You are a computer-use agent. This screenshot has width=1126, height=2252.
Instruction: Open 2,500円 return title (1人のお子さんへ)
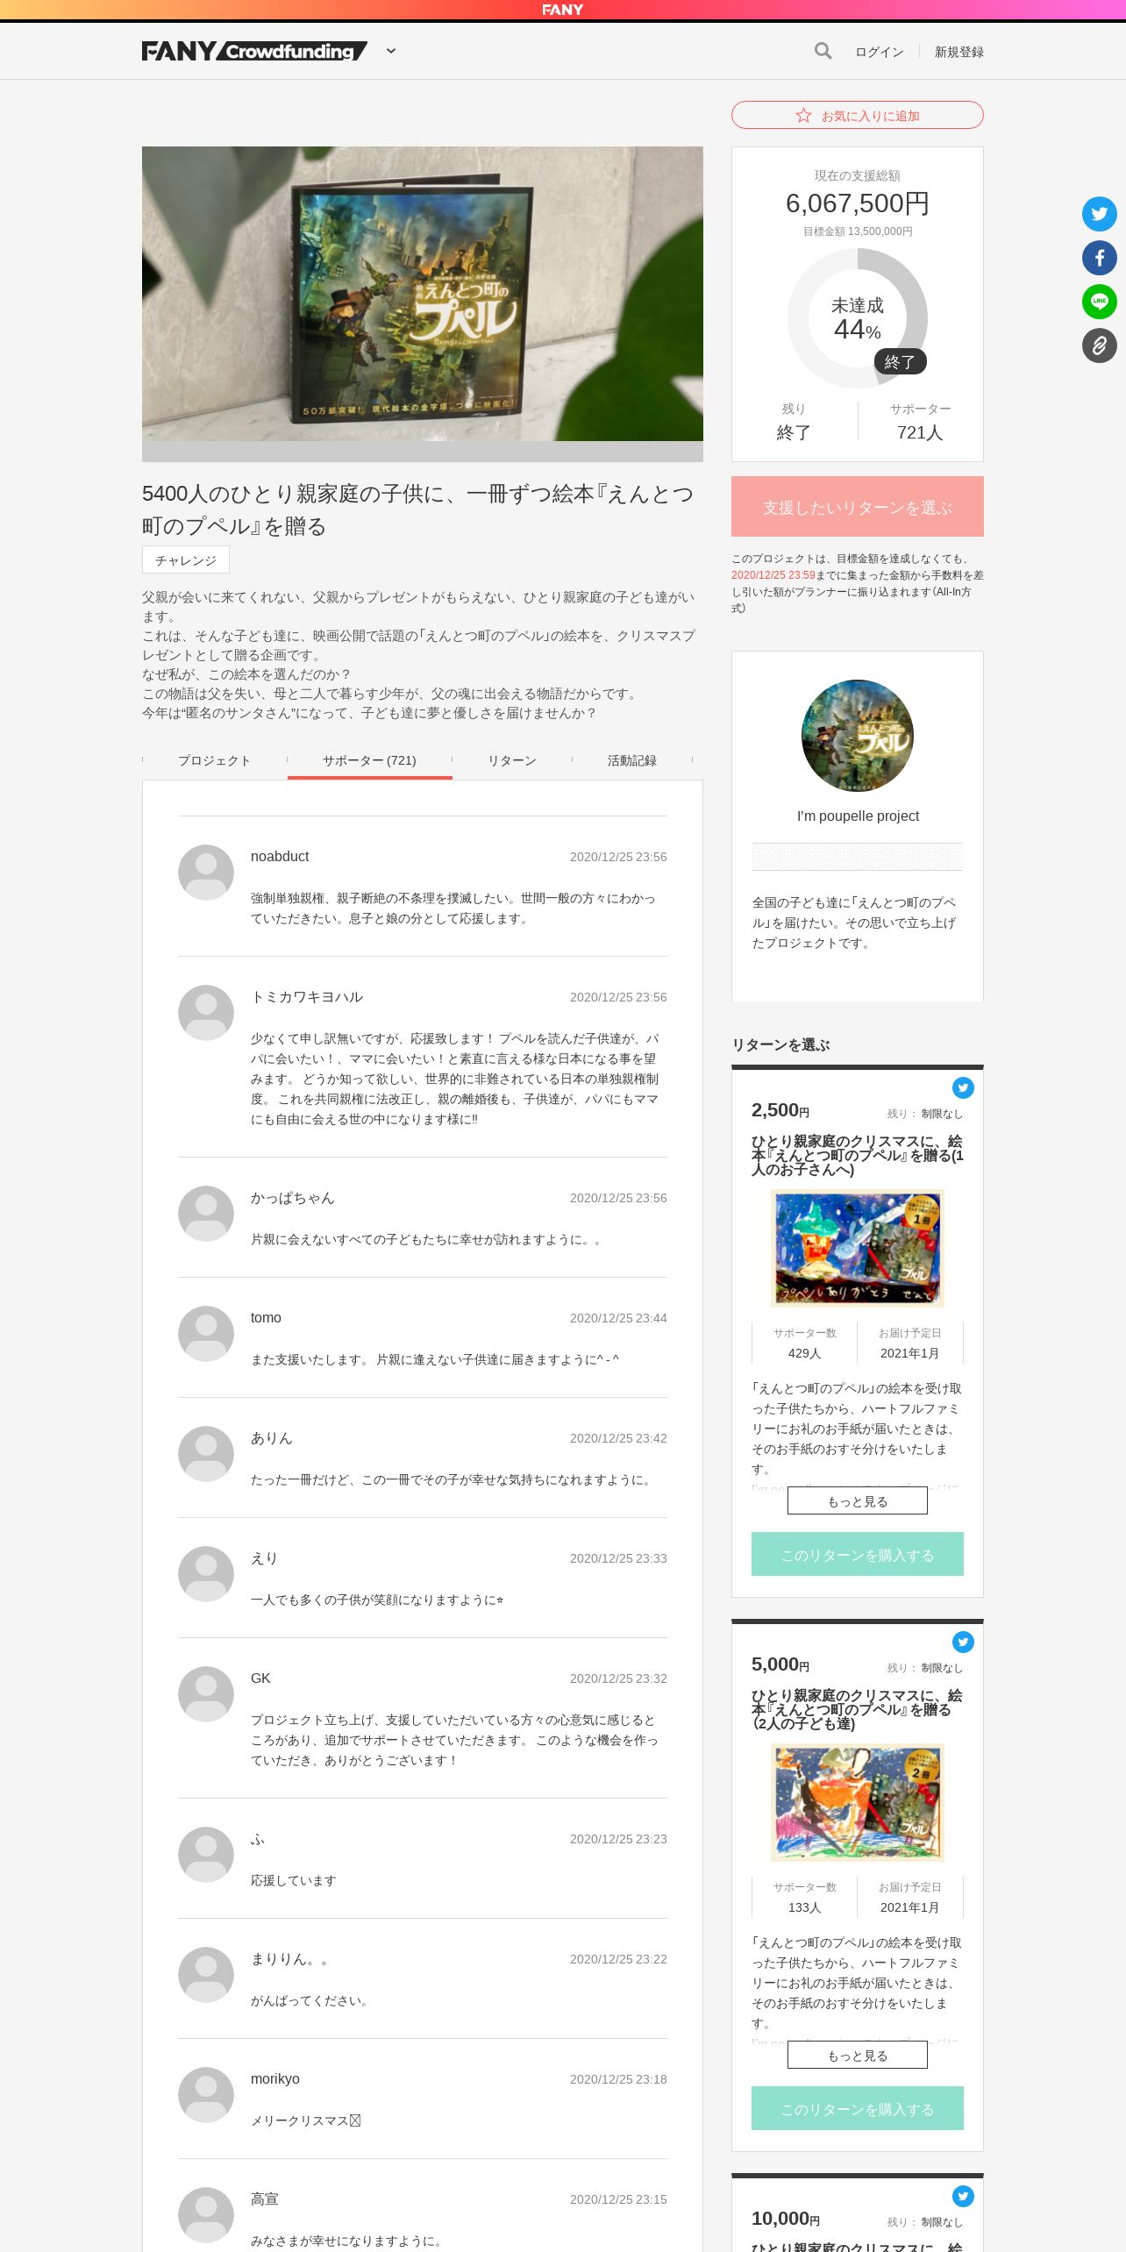[x=858, y=1155]
